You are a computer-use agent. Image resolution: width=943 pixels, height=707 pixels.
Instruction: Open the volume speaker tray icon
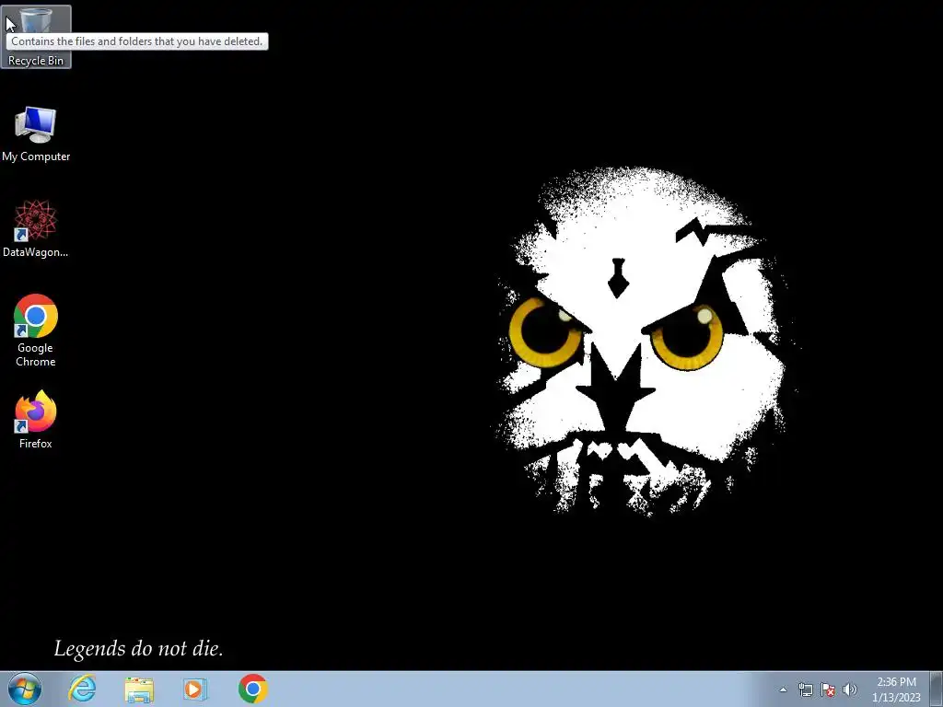click(x=850, y=690)
